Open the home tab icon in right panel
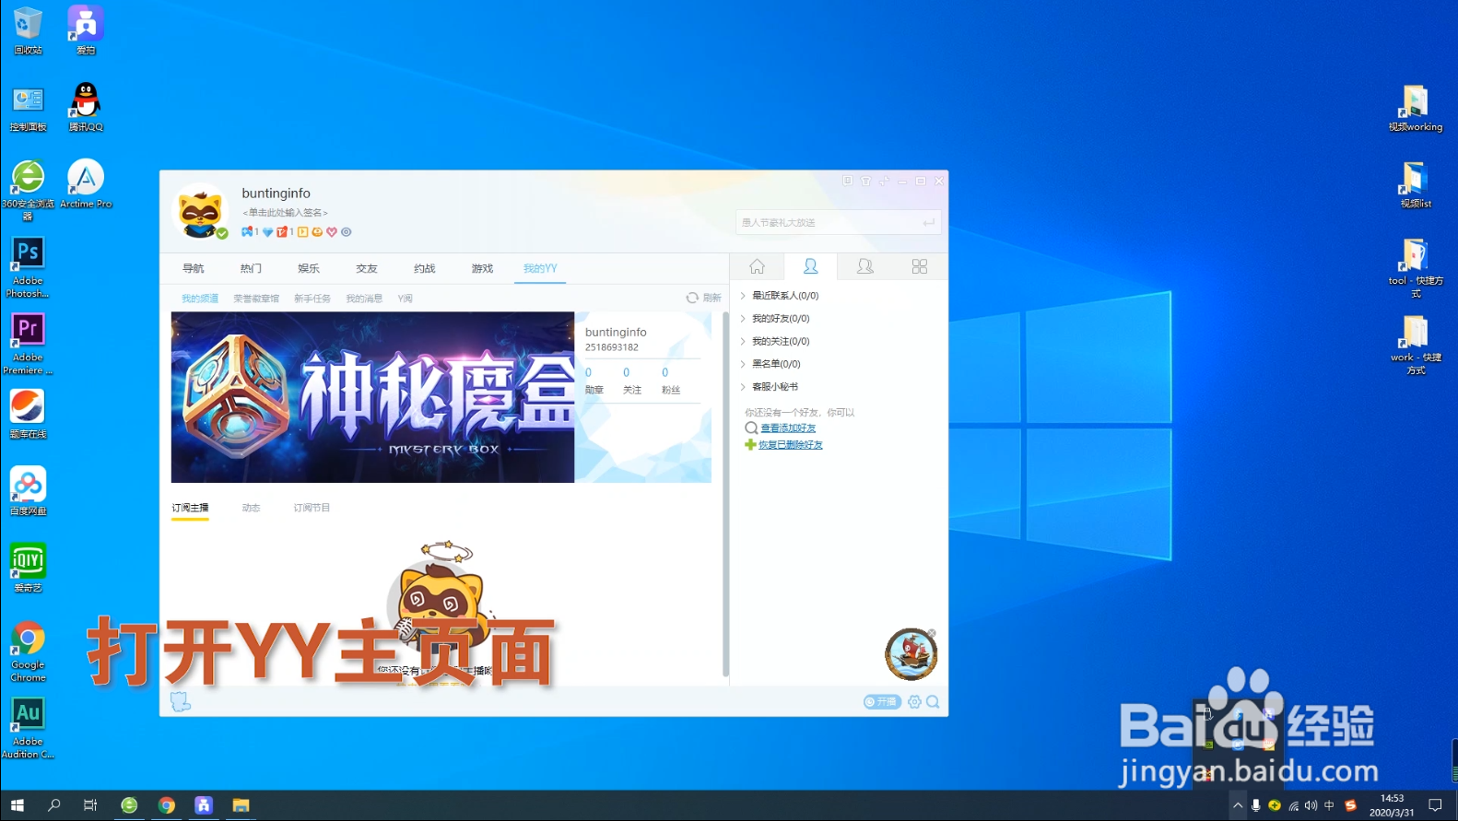Screen dimensions: 1458x821 click(757, 266)
